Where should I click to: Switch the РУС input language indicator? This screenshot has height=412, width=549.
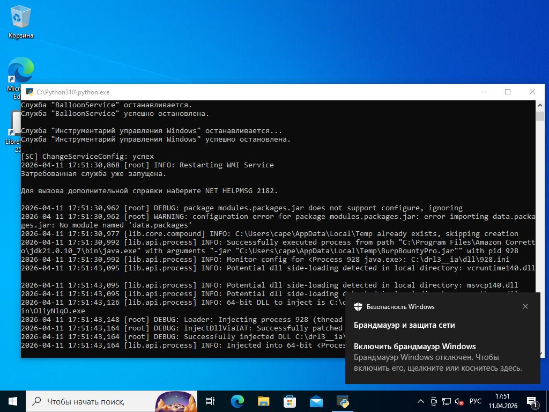pos(475,401)
